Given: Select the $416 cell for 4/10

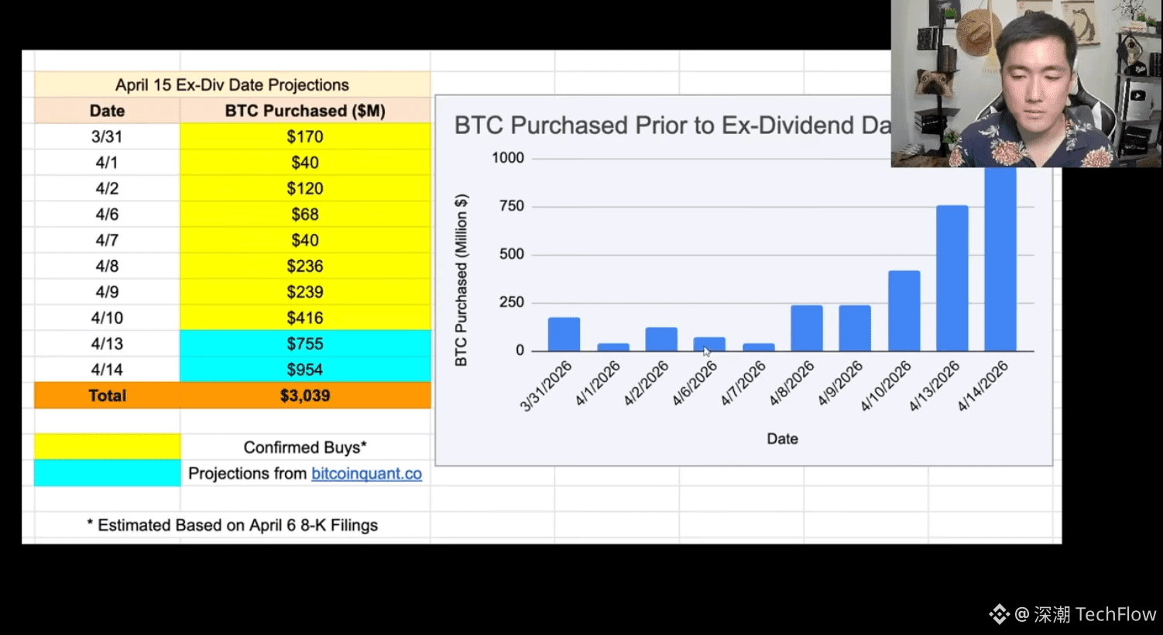Looking at the screenshot, I should click(x=305, y=317).
